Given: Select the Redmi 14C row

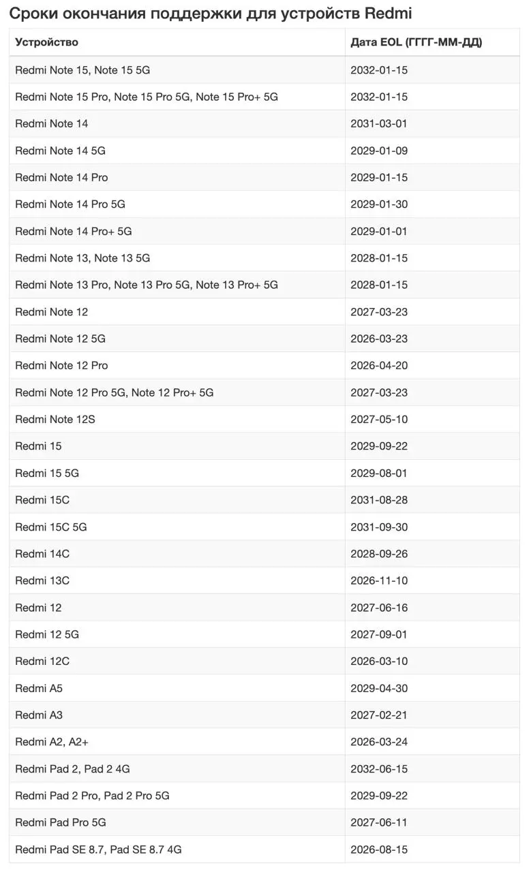Looking at the screenshot, I should point(264,554).
